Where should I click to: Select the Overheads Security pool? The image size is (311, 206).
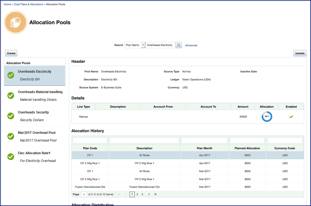pyautogui.click(x=34, y=116)
